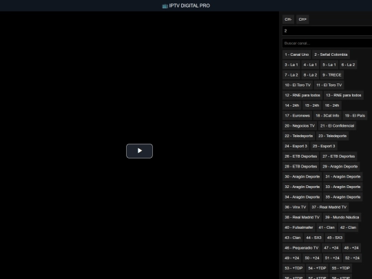Tune to channel 4 - La 1

coord(310,65)
